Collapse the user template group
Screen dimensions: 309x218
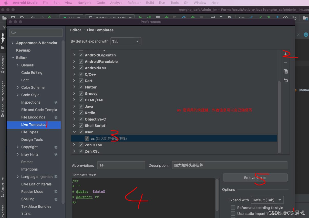[74, 132]
